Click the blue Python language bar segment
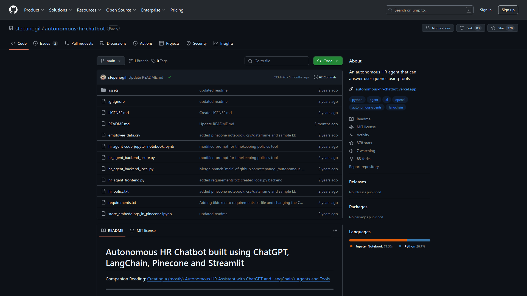527x296 pixels. tap(419, 240)
